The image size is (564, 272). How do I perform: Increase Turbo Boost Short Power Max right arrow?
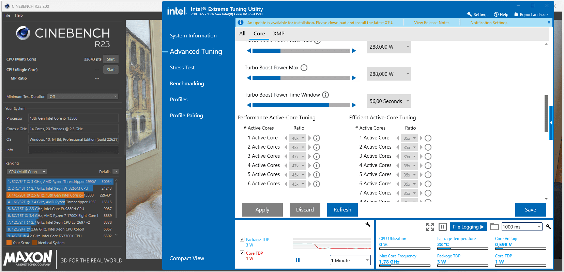354,51
